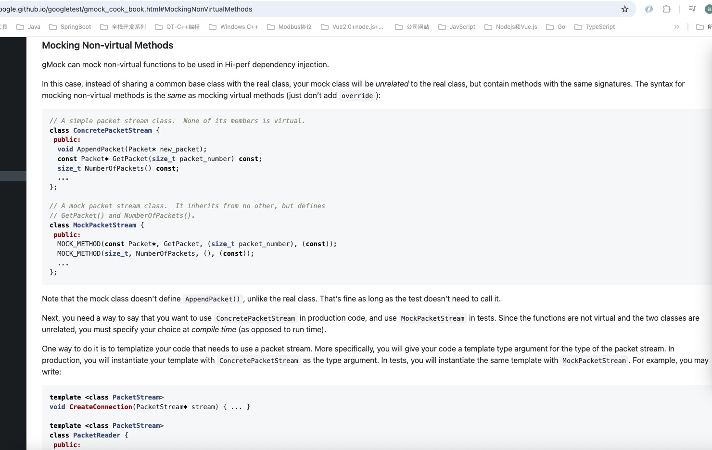Click the MOCK_METHOD NumberOfPackets code line
The width and height of the screenshot is (712, 450).
tap(155, 253)
